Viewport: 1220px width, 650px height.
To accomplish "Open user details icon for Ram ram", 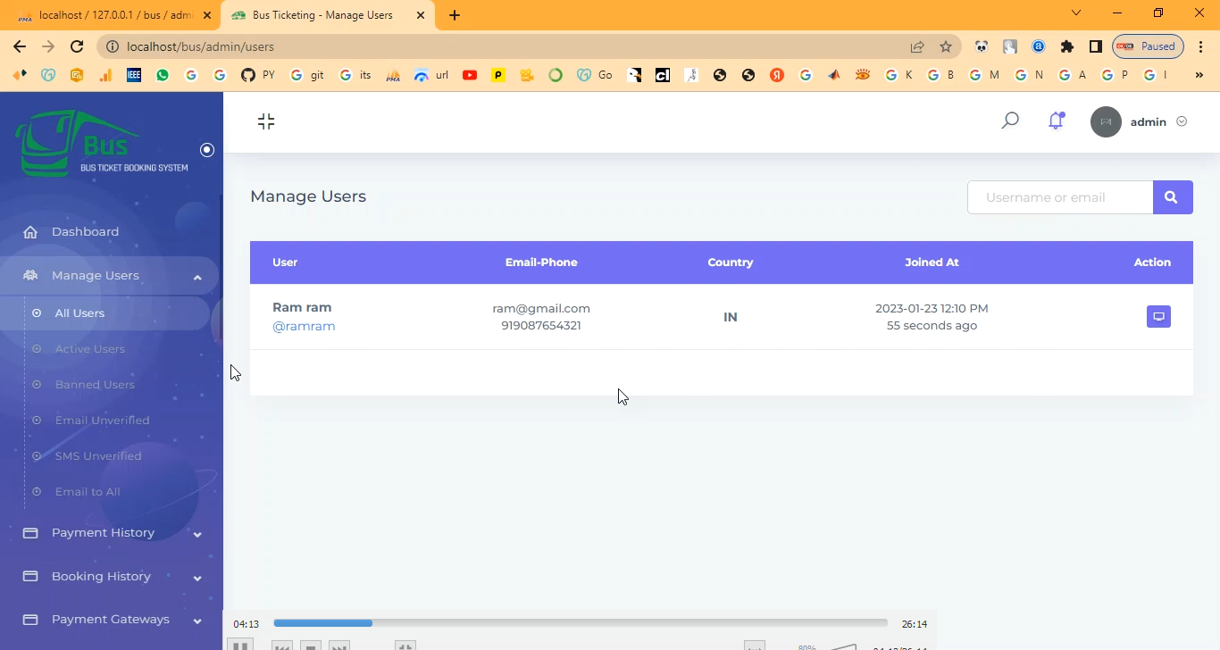I will click(x=1158, y=317).
